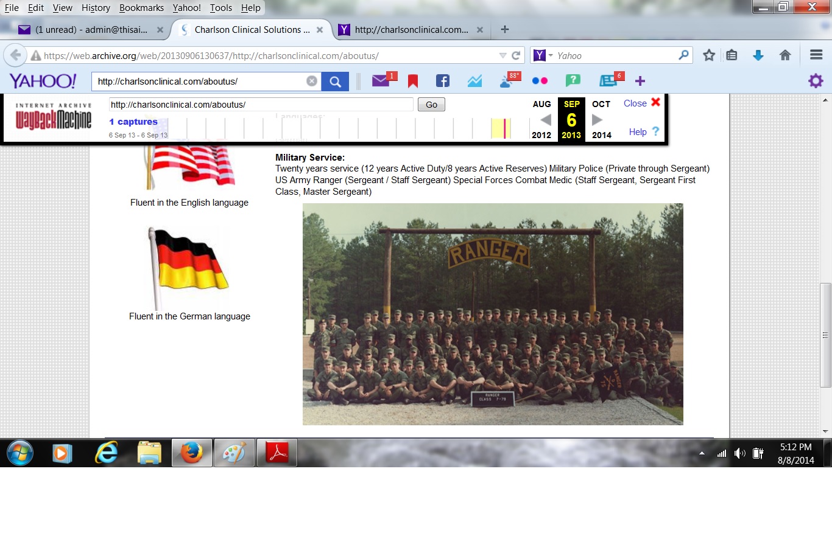Screen dimensions: 832x536
Task: Expand the URL bar history dropdown
Action: coord(502,55)
